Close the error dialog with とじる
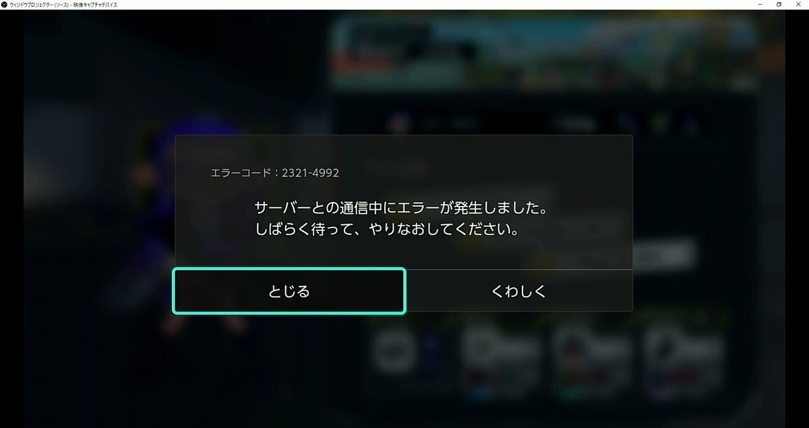This screenshot has height=428, width=809. [x=289, y=291]
